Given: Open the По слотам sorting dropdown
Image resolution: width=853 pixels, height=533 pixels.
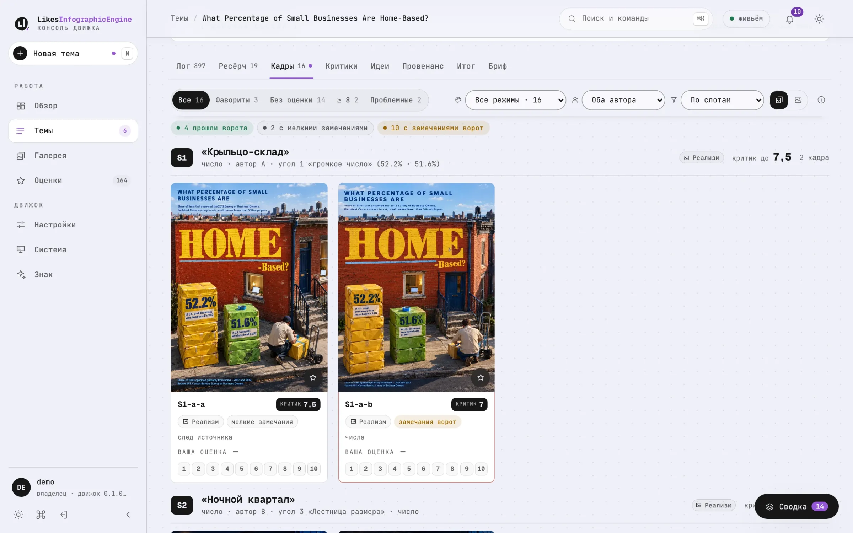Looking at the screenshot, I should coord(722,100).
